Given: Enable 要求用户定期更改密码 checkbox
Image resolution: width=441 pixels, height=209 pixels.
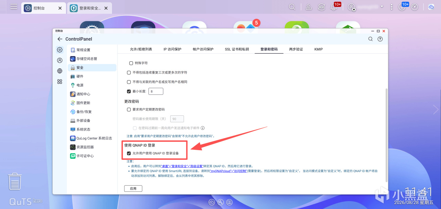Looking at the screenshot, I should pos(129,109).
